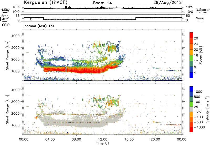Click the '28' tick on the power colorbar
The width and height of the screenshot is (210, 145).
(196, 38)
